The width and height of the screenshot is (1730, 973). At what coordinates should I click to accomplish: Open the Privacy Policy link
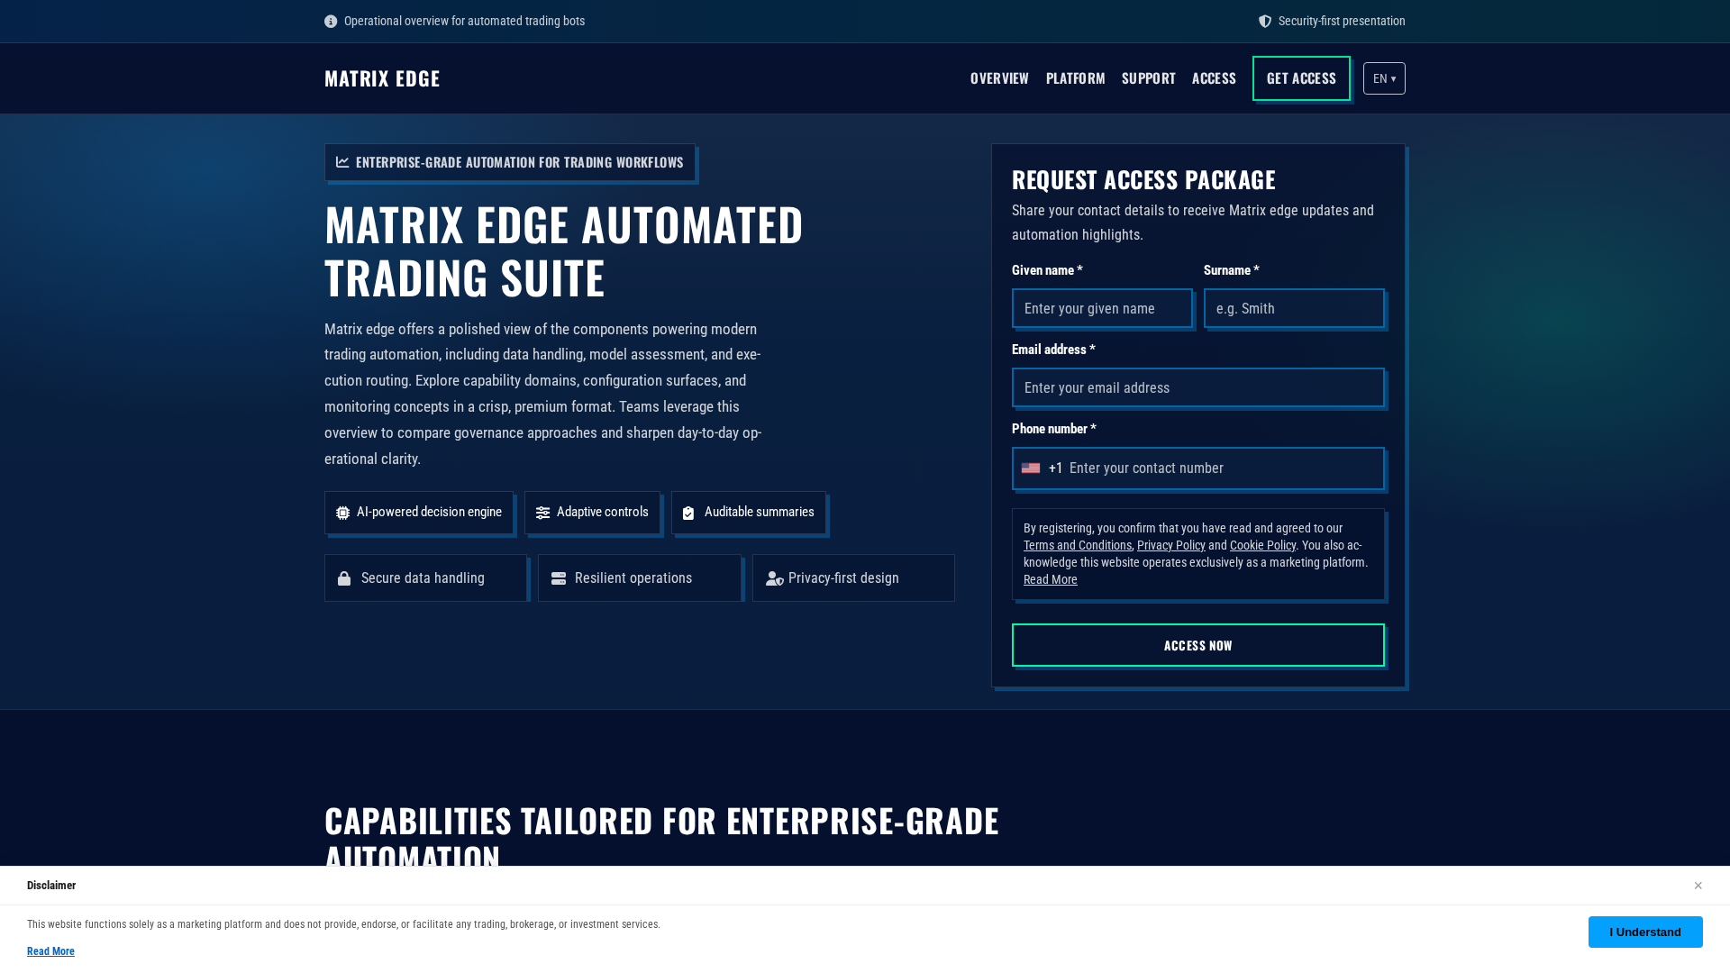pyautogui.click(x=1171, y=545)
